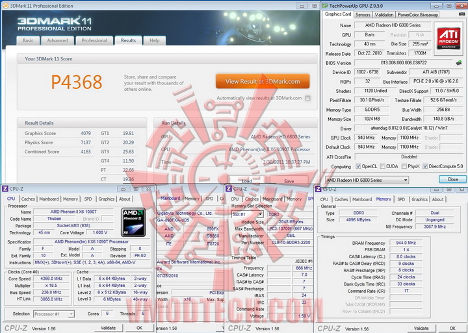Viewport: 468px width, 333px height.
Task: Select the Results tab in 3DMark
Action: [x=128, y=40]
